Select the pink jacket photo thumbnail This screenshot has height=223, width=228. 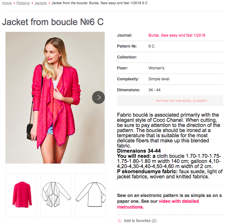tap(21, 195)
